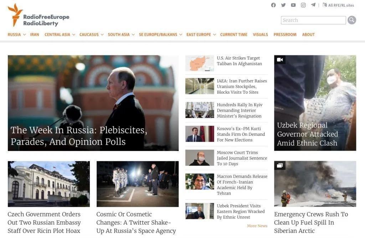Open the Twitter bird icon

point(283,5)
